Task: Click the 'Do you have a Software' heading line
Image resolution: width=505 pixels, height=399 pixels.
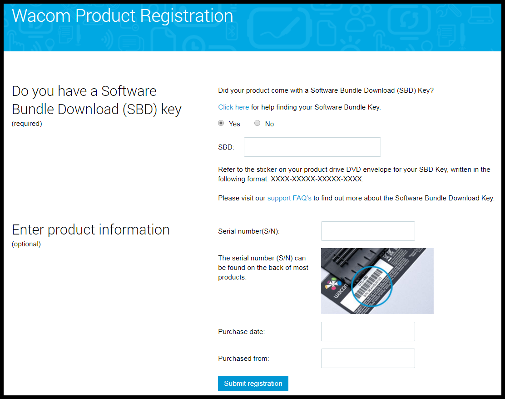Action: coord(84,91)
